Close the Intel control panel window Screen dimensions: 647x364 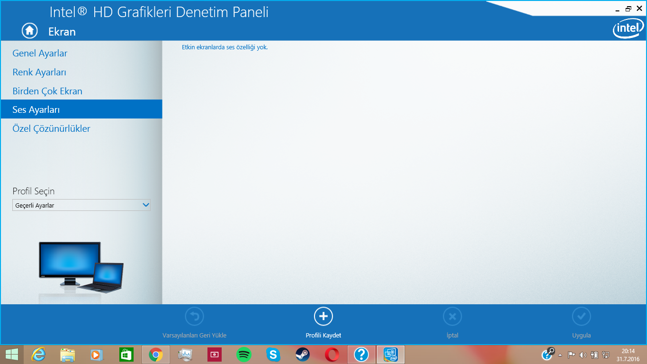coord(639,9)
